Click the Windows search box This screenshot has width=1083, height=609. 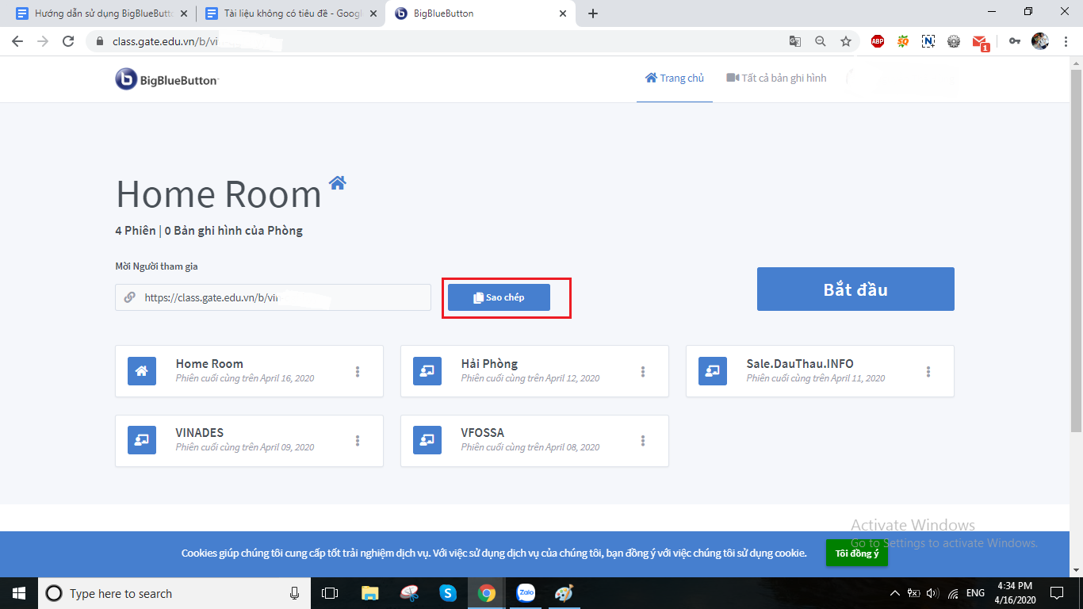(174, 593)
